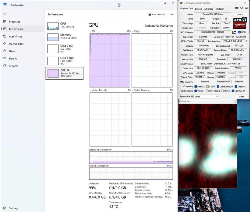Open the 3D graph engine dropdown
This screenshot has width=250, height=212.
91,31
